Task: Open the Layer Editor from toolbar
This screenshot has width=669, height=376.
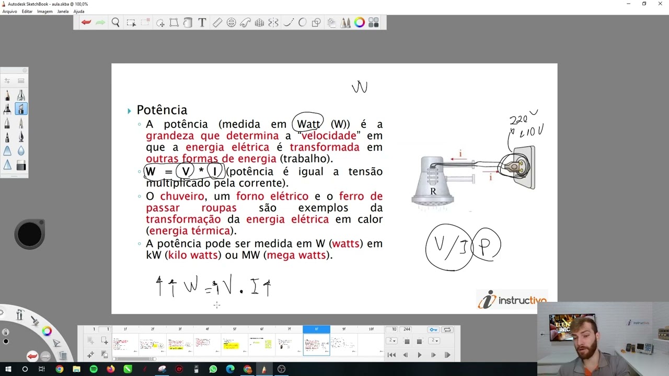Action: (331, 22)
